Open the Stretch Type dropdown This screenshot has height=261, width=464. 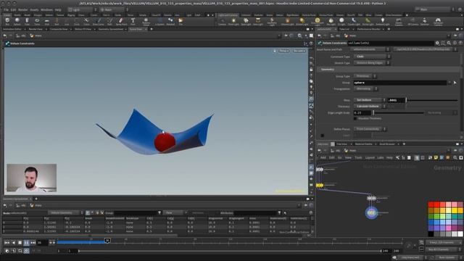[x=372, y=63]
